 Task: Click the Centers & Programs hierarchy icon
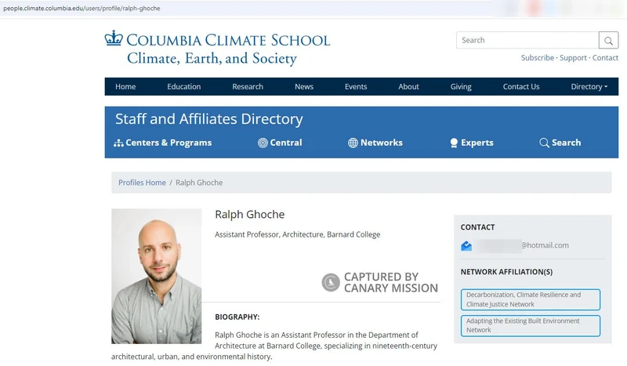click(x=118, y=143)
